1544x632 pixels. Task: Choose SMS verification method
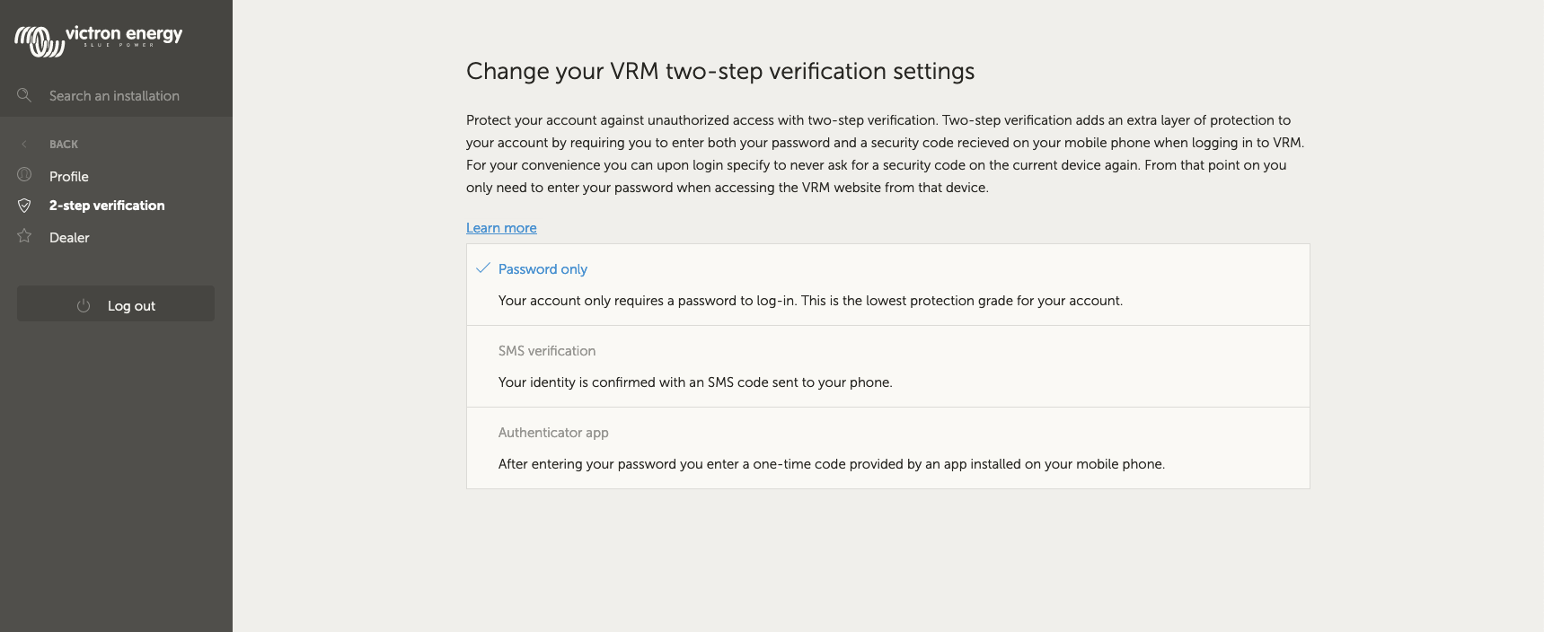click(x=547, y=351)
